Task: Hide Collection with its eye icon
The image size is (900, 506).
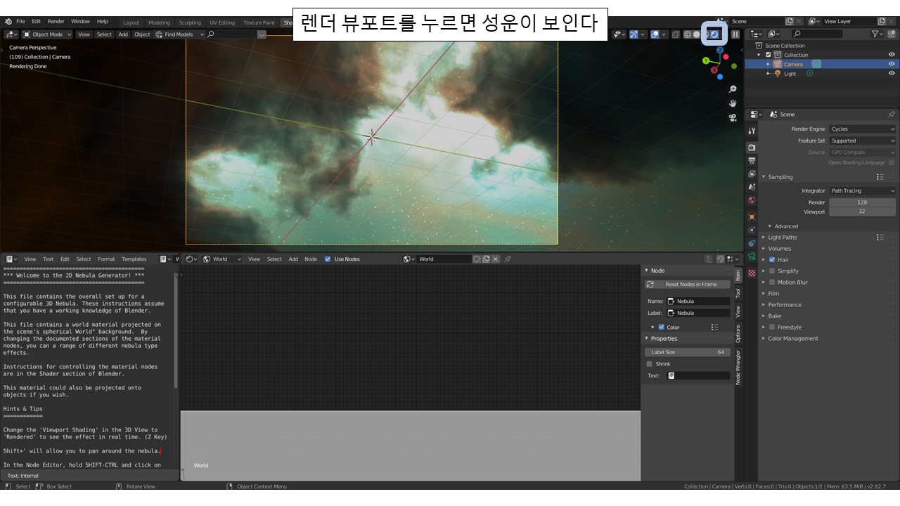Action: (x=892, y=55)
